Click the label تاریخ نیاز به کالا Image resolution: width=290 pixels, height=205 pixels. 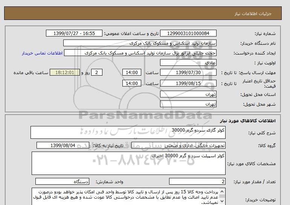pyautogui.click(x=108, y=146)
